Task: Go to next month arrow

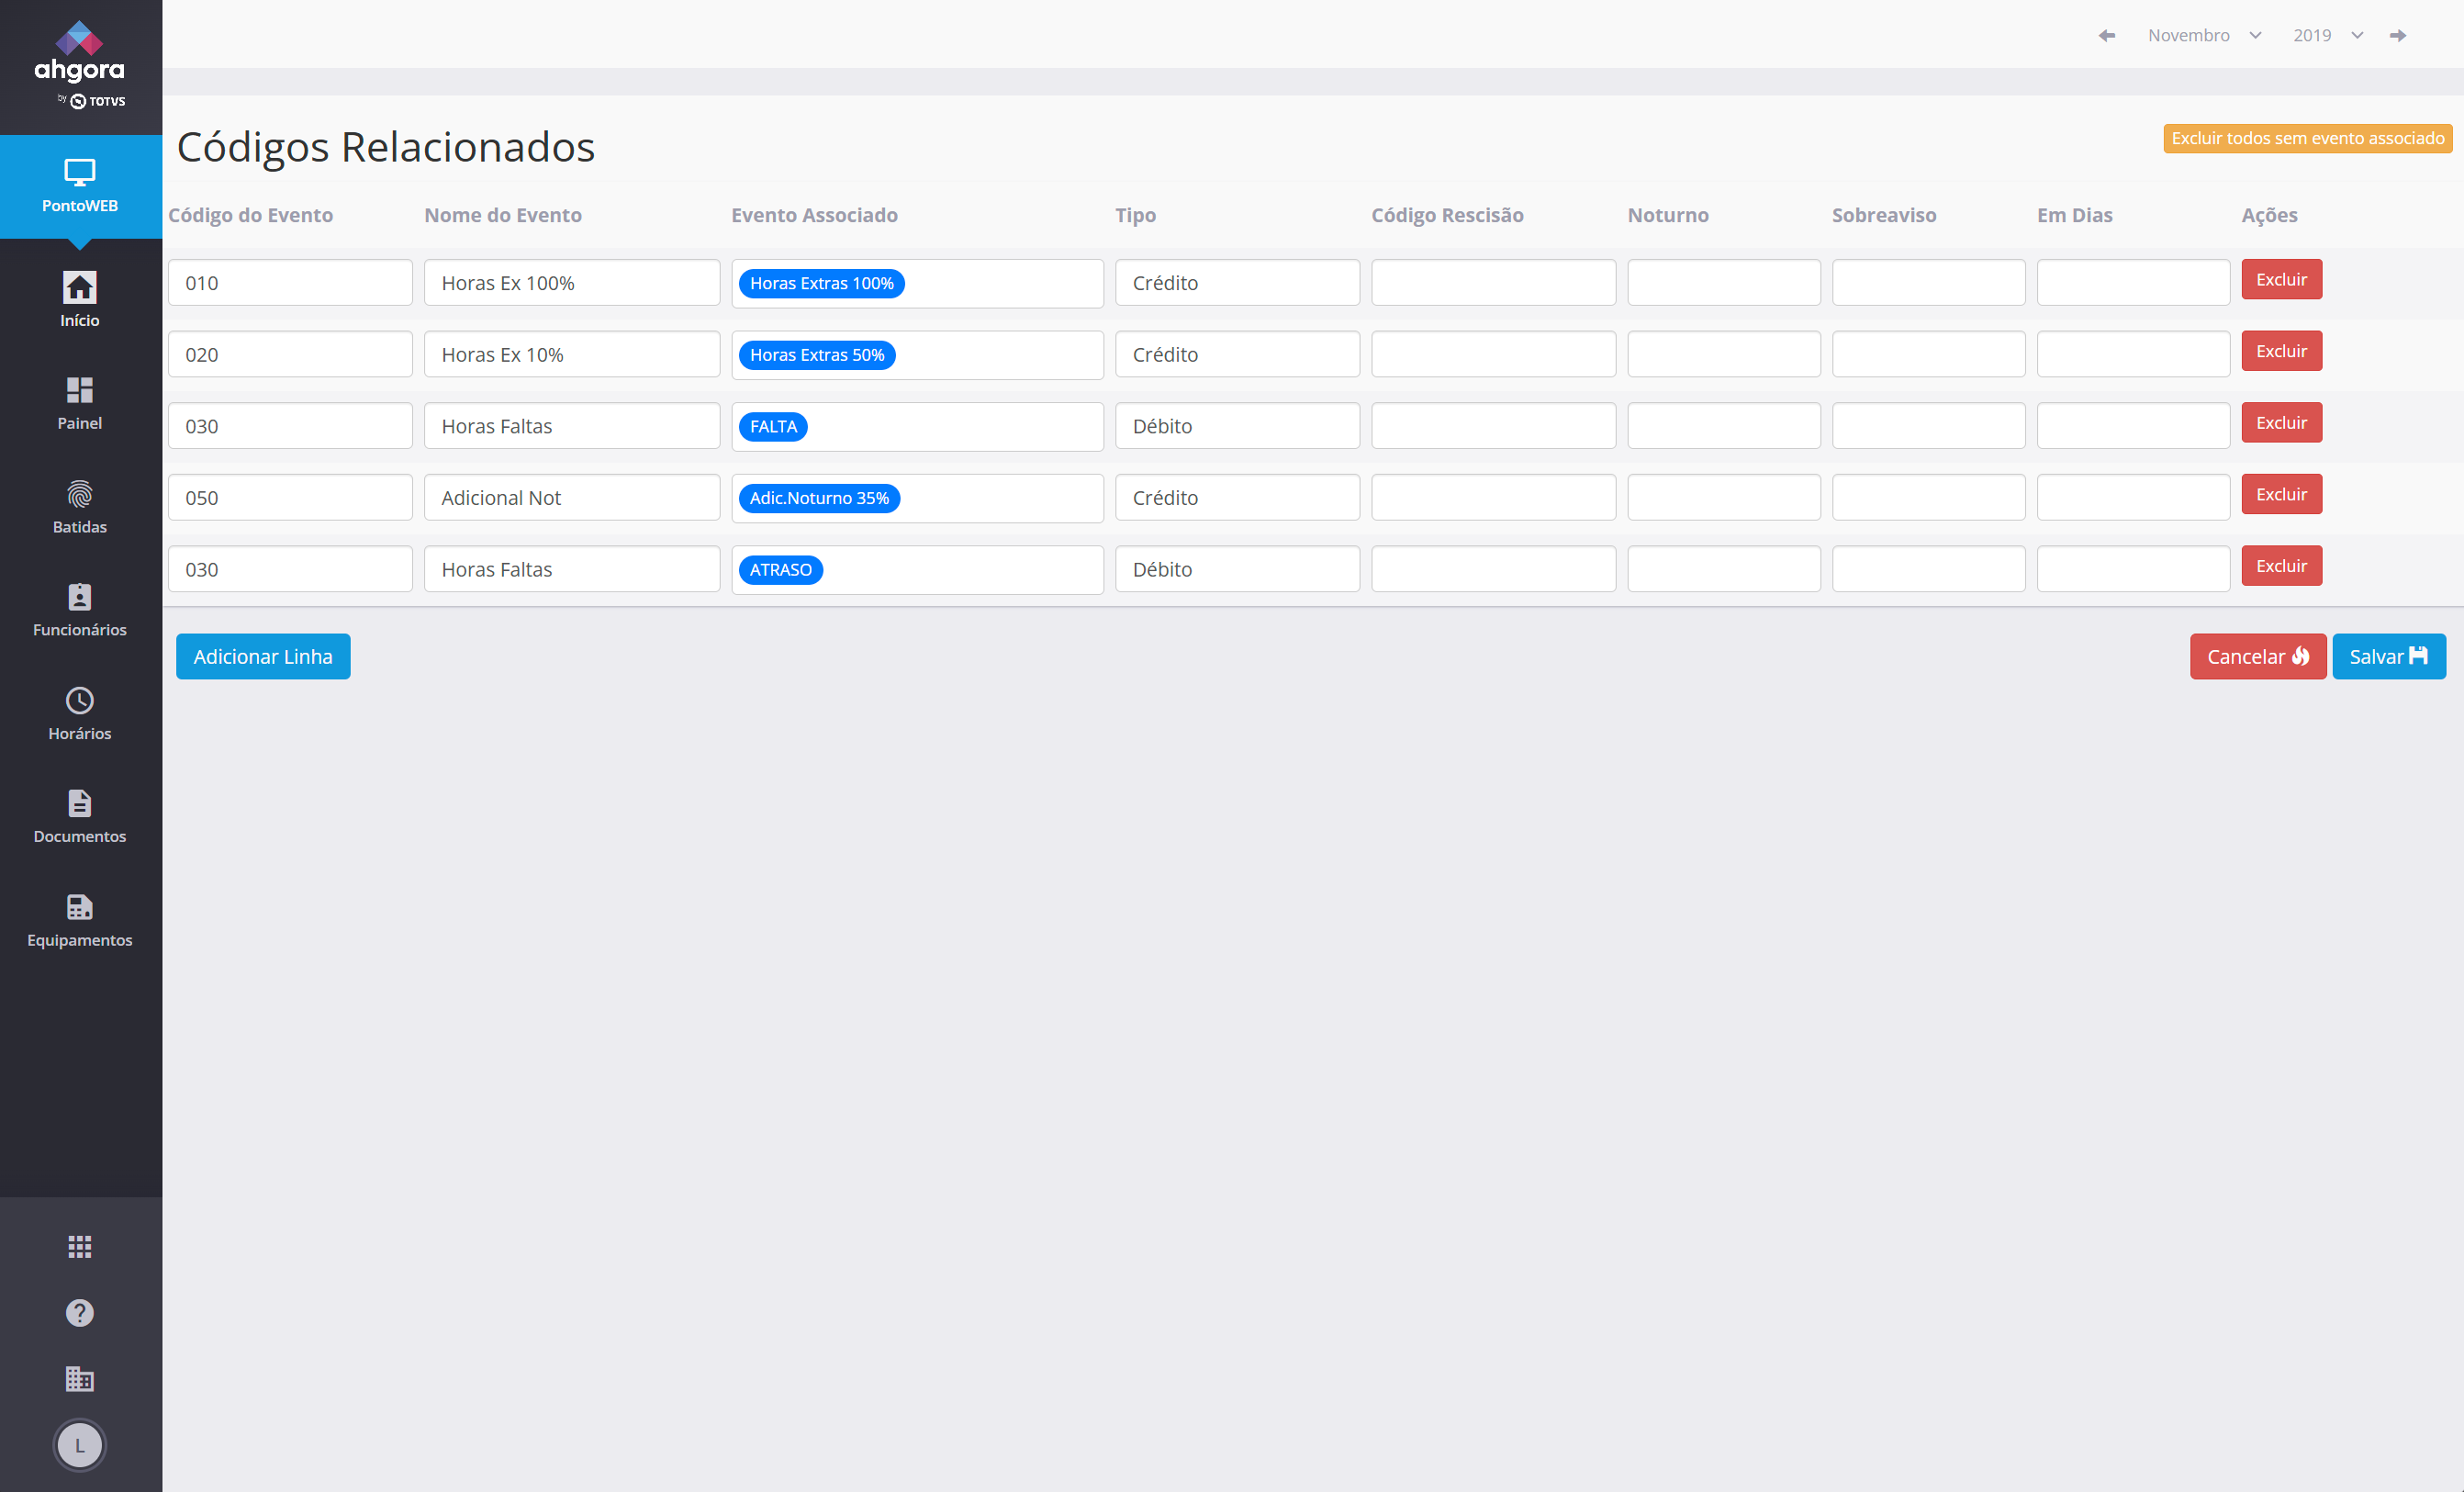Action: (2398, 35)
